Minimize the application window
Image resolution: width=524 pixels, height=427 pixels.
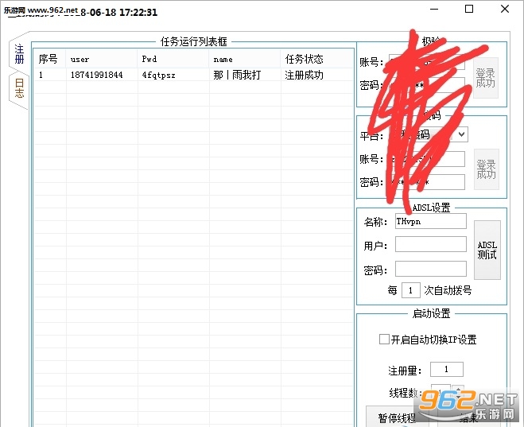[434, 9]
